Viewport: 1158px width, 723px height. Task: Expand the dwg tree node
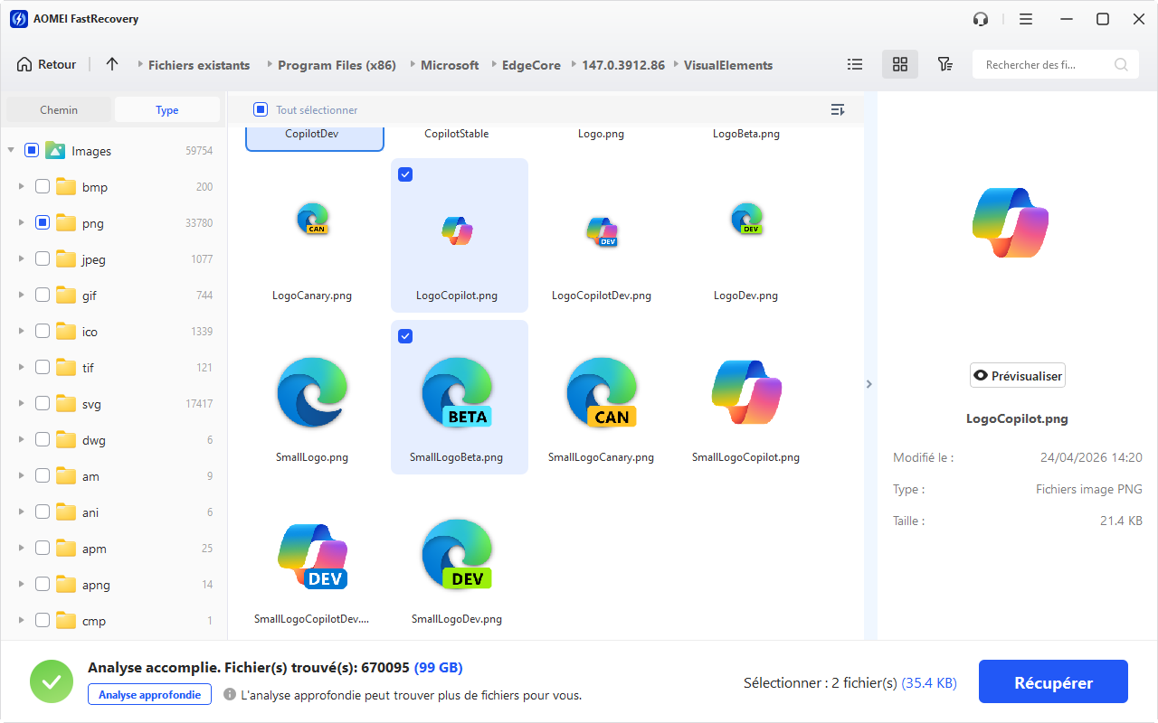pyautogui.click(x=21, y=440)
